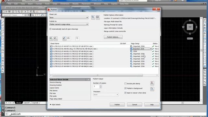Click the TOP face of the ViewCube
Image resolution: width=208 pixels, height=117 pixels.
click(x=190, y=27)
